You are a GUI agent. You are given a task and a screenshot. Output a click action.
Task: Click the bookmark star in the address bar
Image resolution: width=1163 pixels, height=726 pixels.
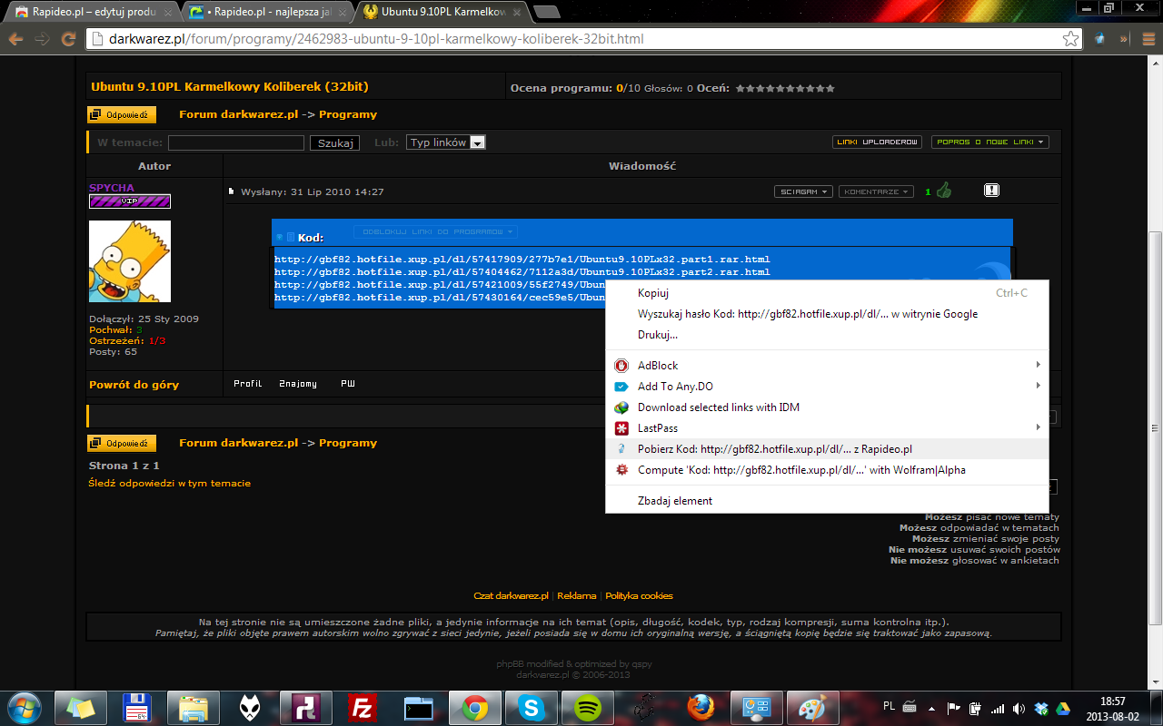[x=1071, y=39]
